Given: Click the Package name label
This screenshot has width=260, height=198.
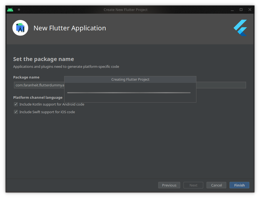Looking at the screenshot, I should point(26,77).
